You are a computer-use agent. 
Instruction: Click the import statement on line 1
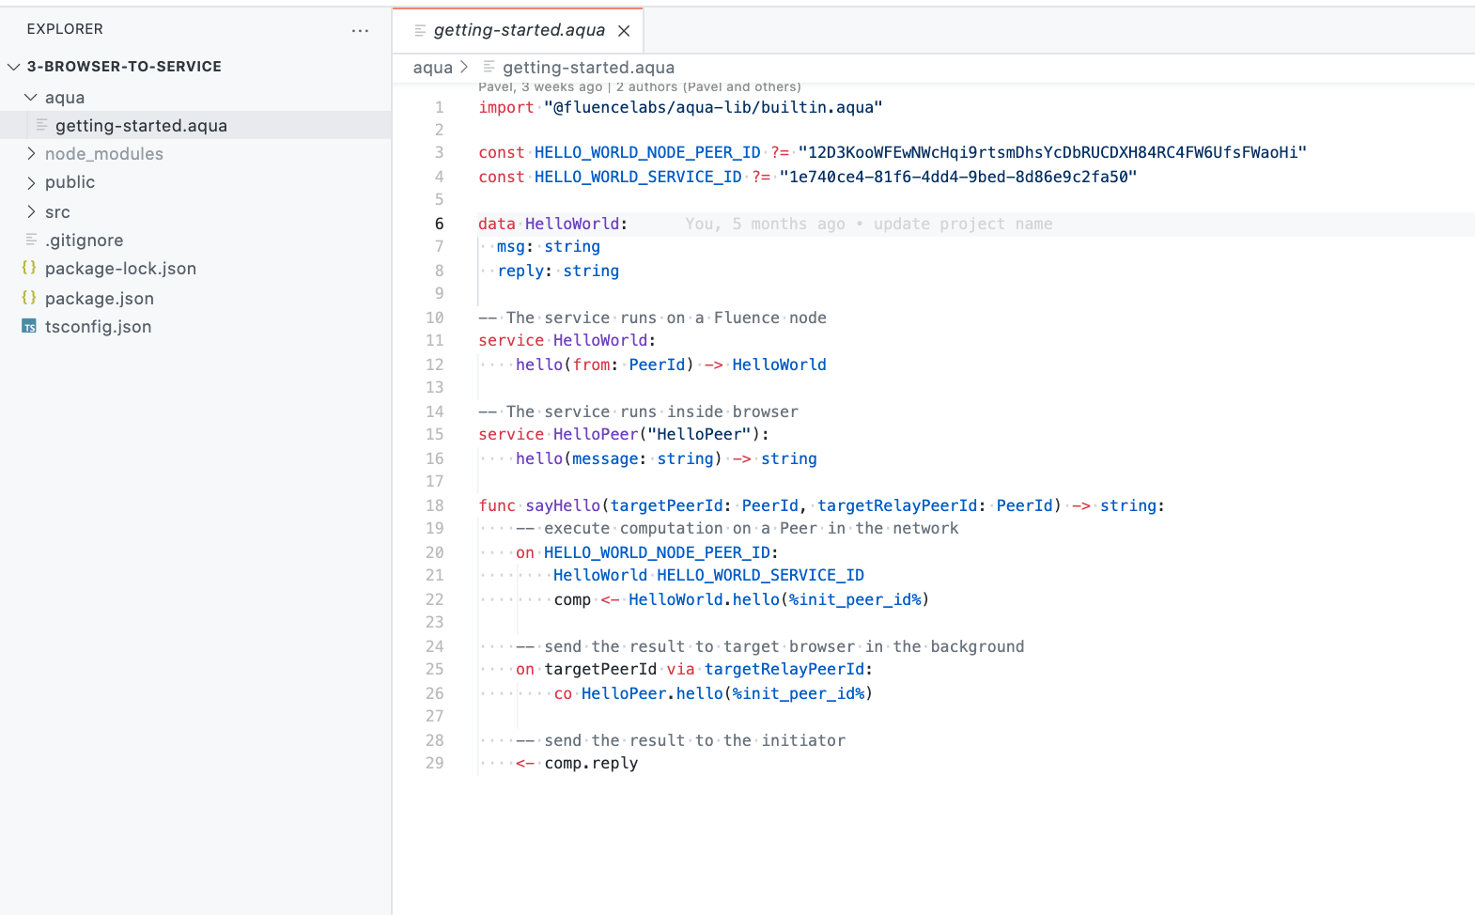[x=680, y=107]
